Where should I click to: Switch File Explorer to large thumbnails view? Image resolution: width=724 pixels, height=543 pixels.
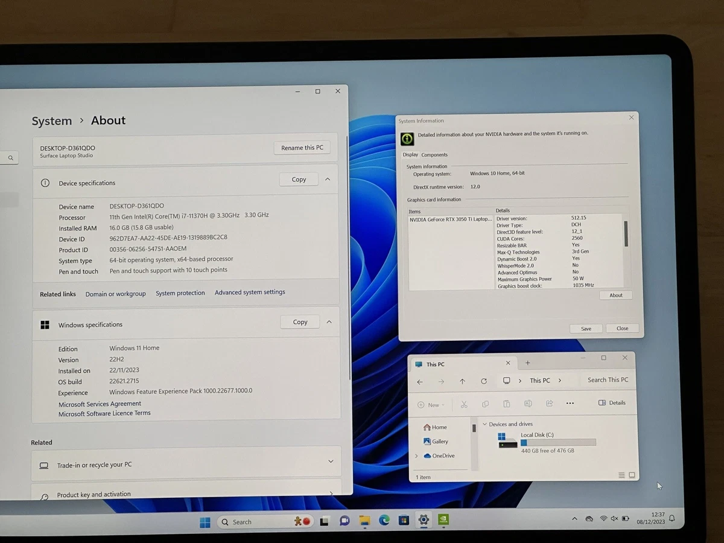632,475
